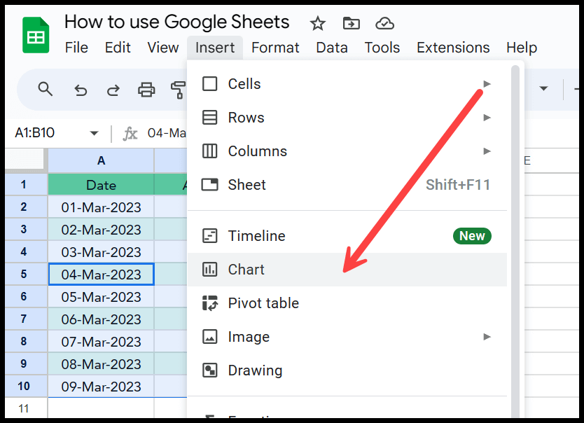Select the Paint format tool

[x=179, y=90]
